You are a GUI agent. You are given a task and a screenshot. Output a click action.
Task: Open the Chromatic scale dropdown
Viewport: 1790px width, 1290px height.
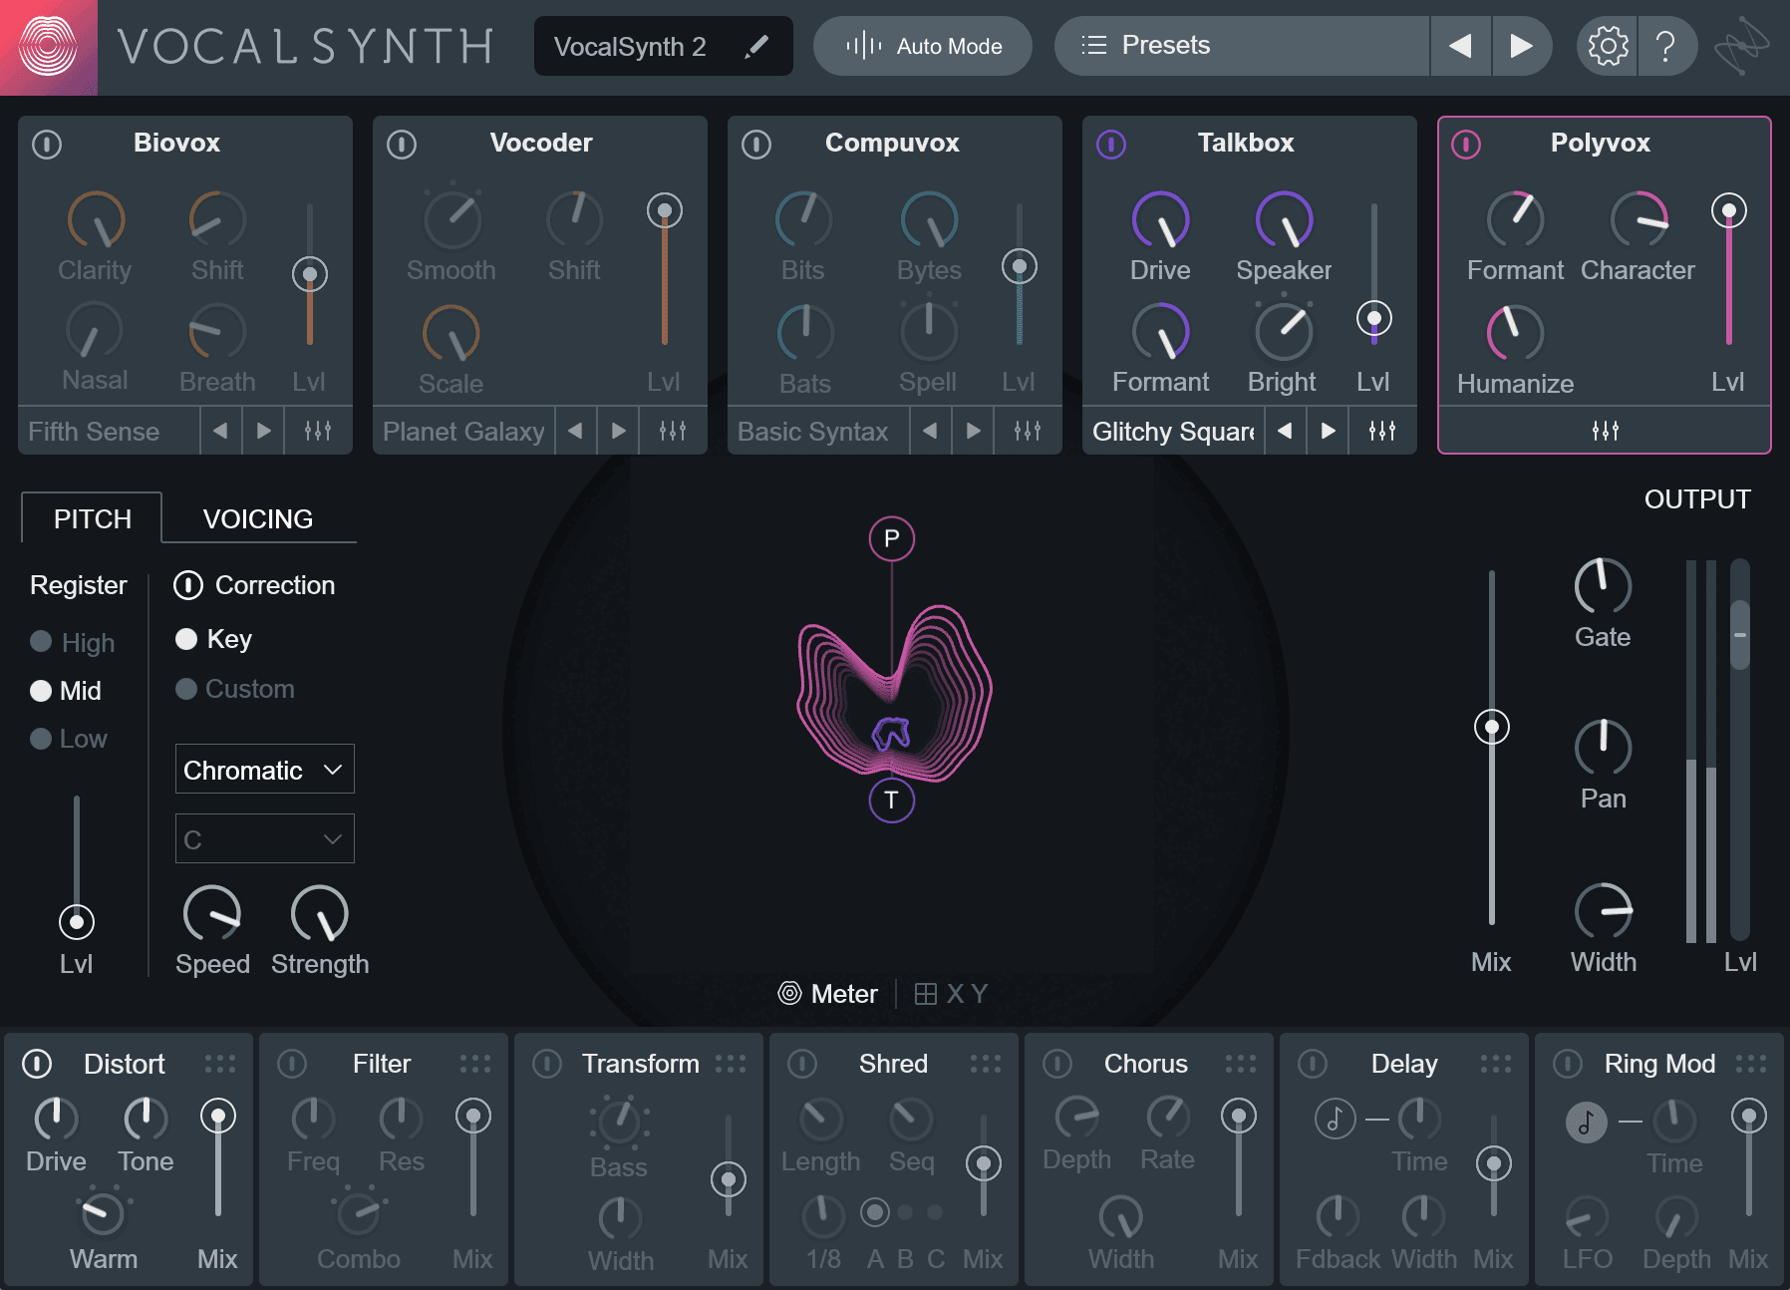tap(265, 770)
